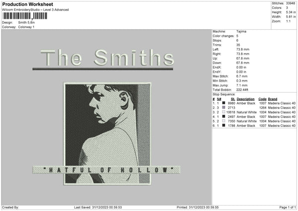Click the 'Color changes:' label
The image size is (298, 211).
[223, 36]
